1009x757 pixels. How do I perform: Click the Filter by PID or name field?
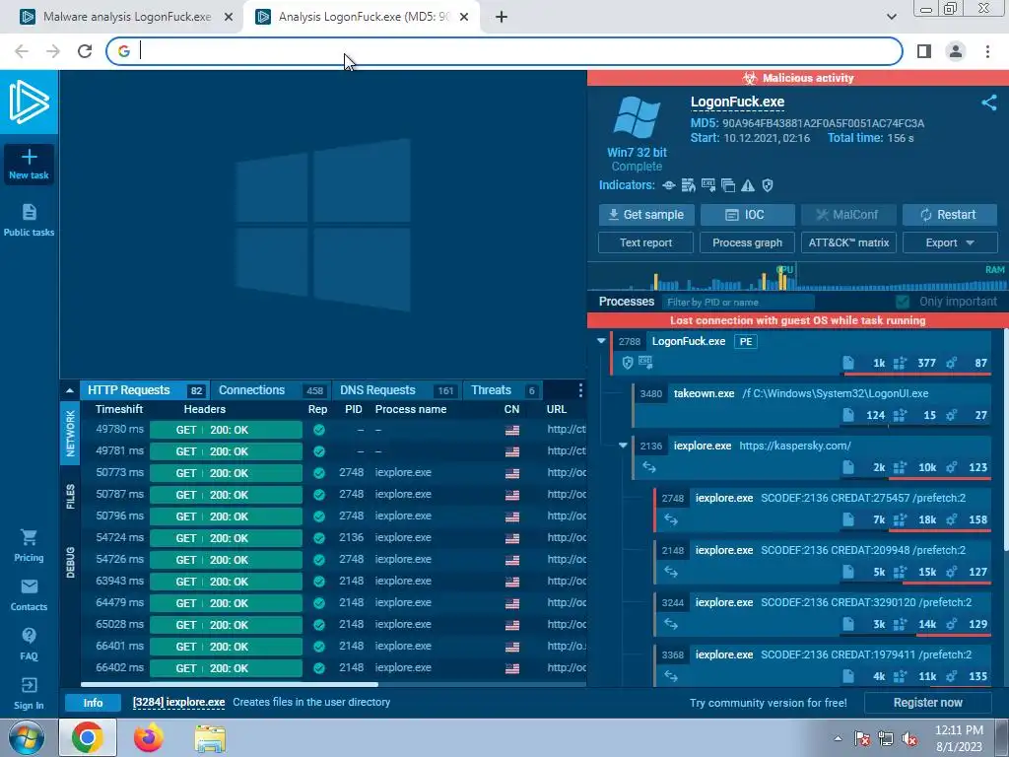pos(737,302)
